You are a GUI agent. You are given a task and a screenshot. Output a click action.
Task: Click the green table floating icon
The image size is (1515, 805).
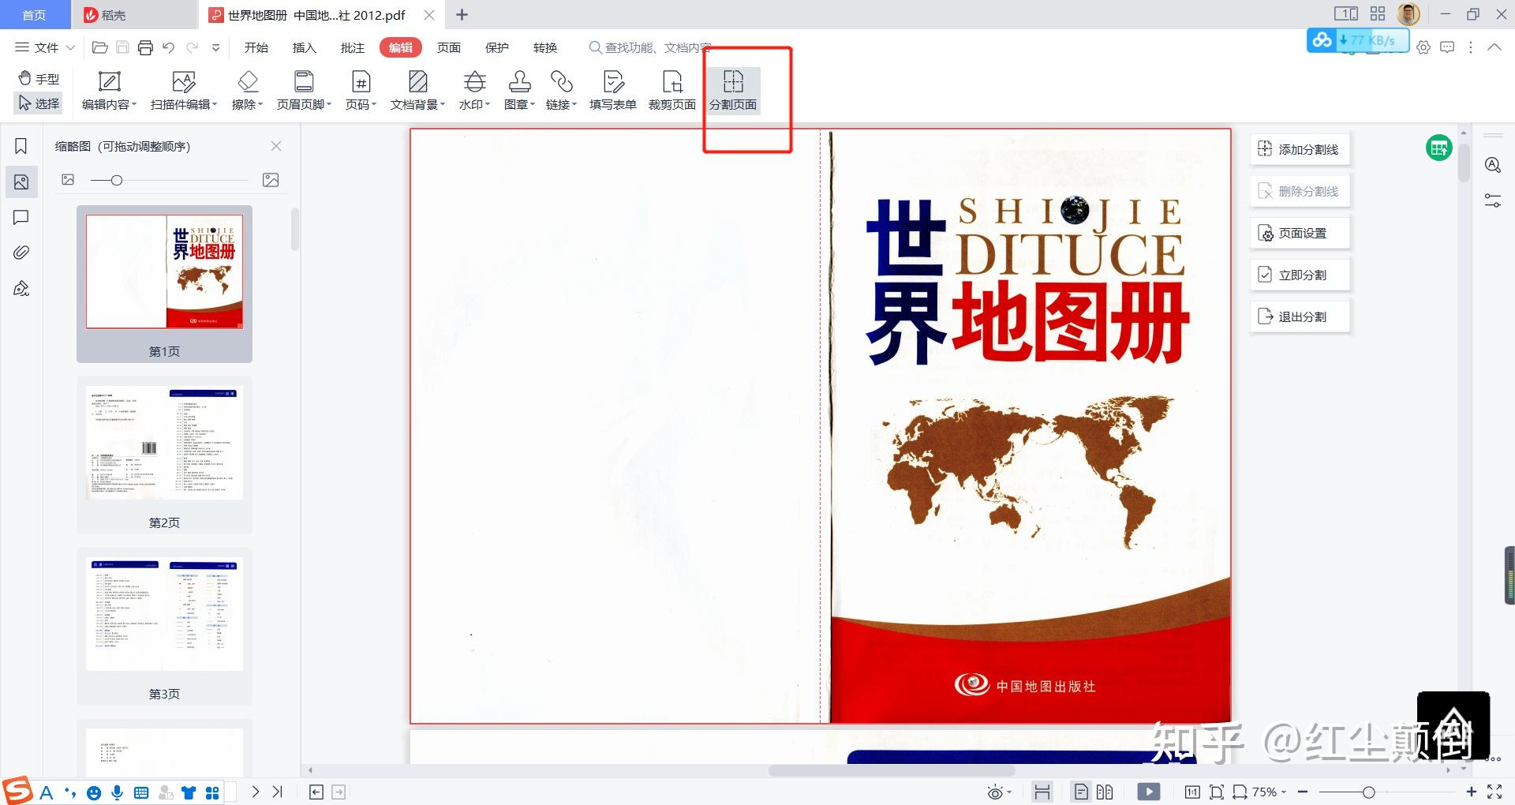point(1439,148)
